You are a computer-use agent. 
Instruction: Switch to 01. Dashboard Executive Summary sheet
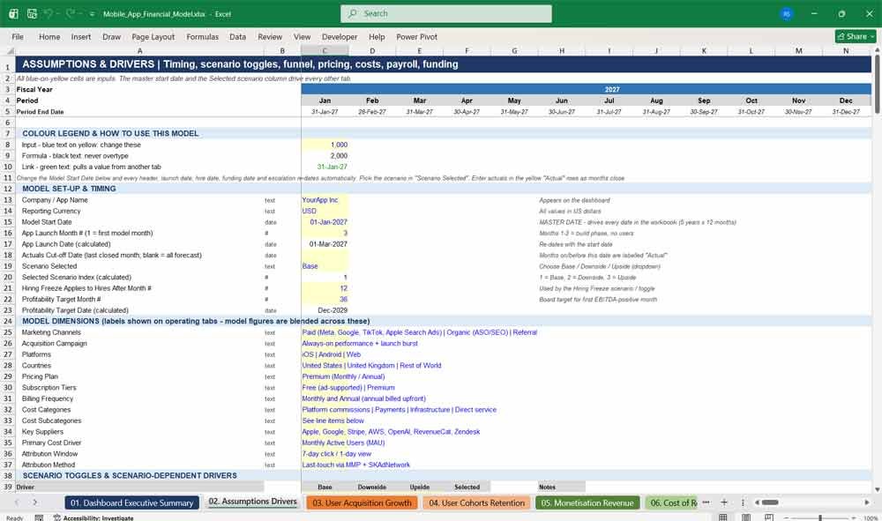132,502
